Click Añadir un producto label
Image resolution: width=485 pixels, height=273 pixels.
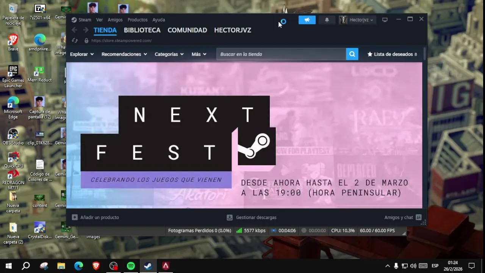(100, 217)
